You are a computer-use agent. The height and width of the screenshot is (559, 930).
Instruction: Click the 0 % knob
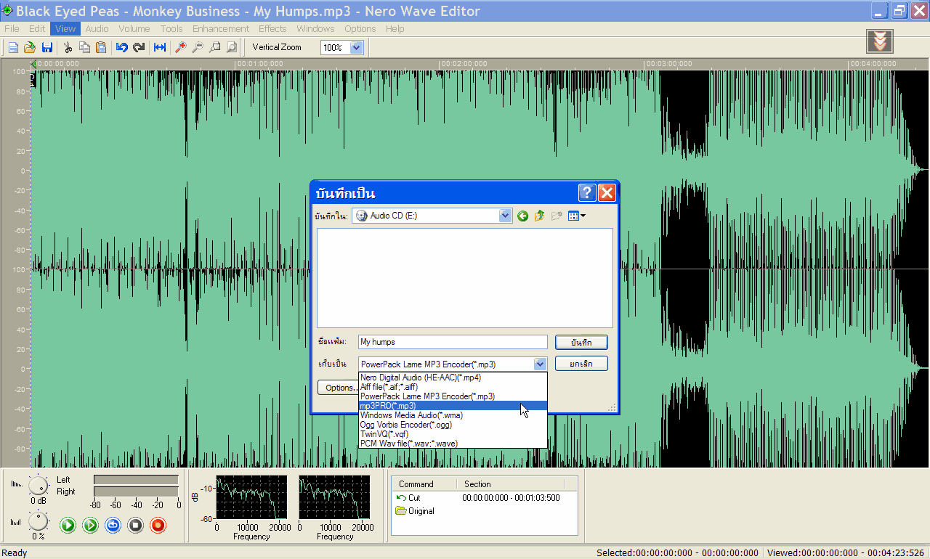[x=38, y=521]
